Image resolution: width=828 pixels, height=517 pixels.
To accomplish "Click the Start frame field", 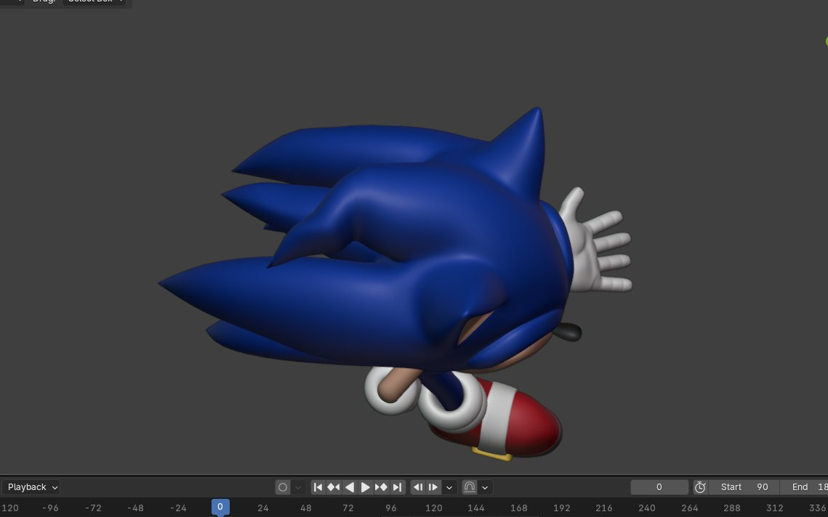I will [x=744, y=487].
